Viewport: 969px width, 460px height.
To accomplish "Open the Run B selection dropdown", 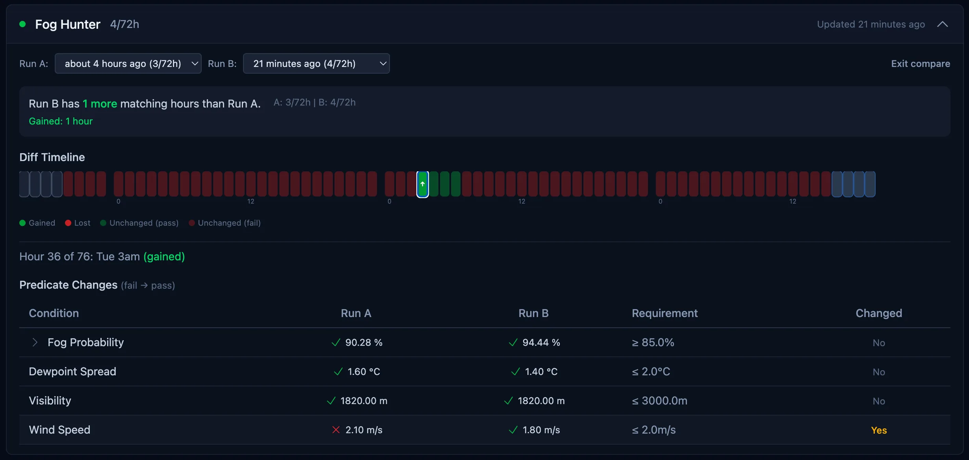I will 316,63.
